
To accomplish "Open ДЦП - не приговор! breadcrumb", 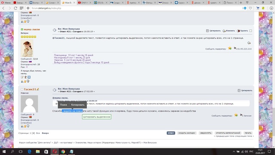I will click(63, 143).
